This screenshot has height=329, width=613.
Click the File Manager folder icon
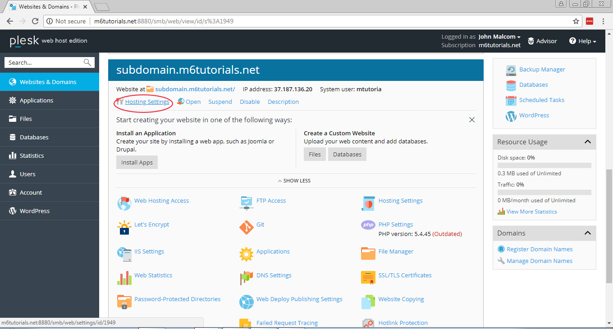(368, 253)
